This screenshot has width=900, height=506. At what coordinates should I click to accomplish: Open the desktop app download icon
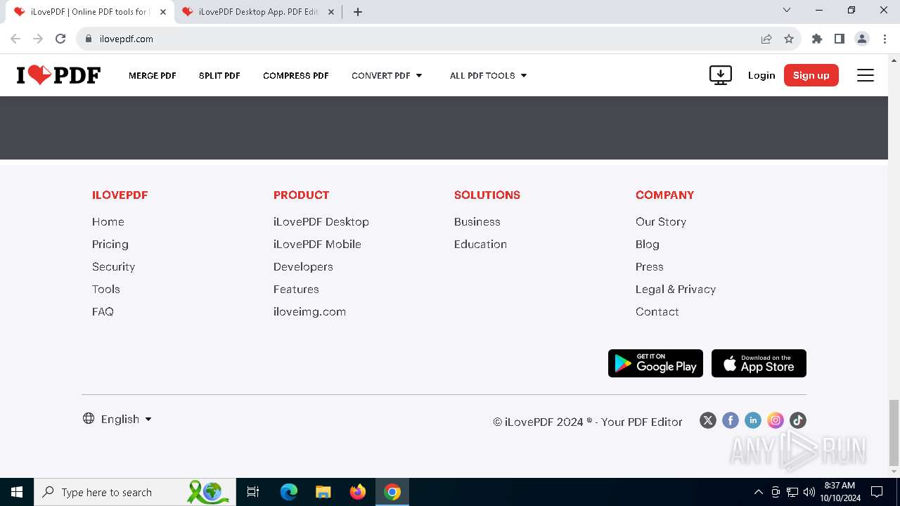(x=721, y=75)
